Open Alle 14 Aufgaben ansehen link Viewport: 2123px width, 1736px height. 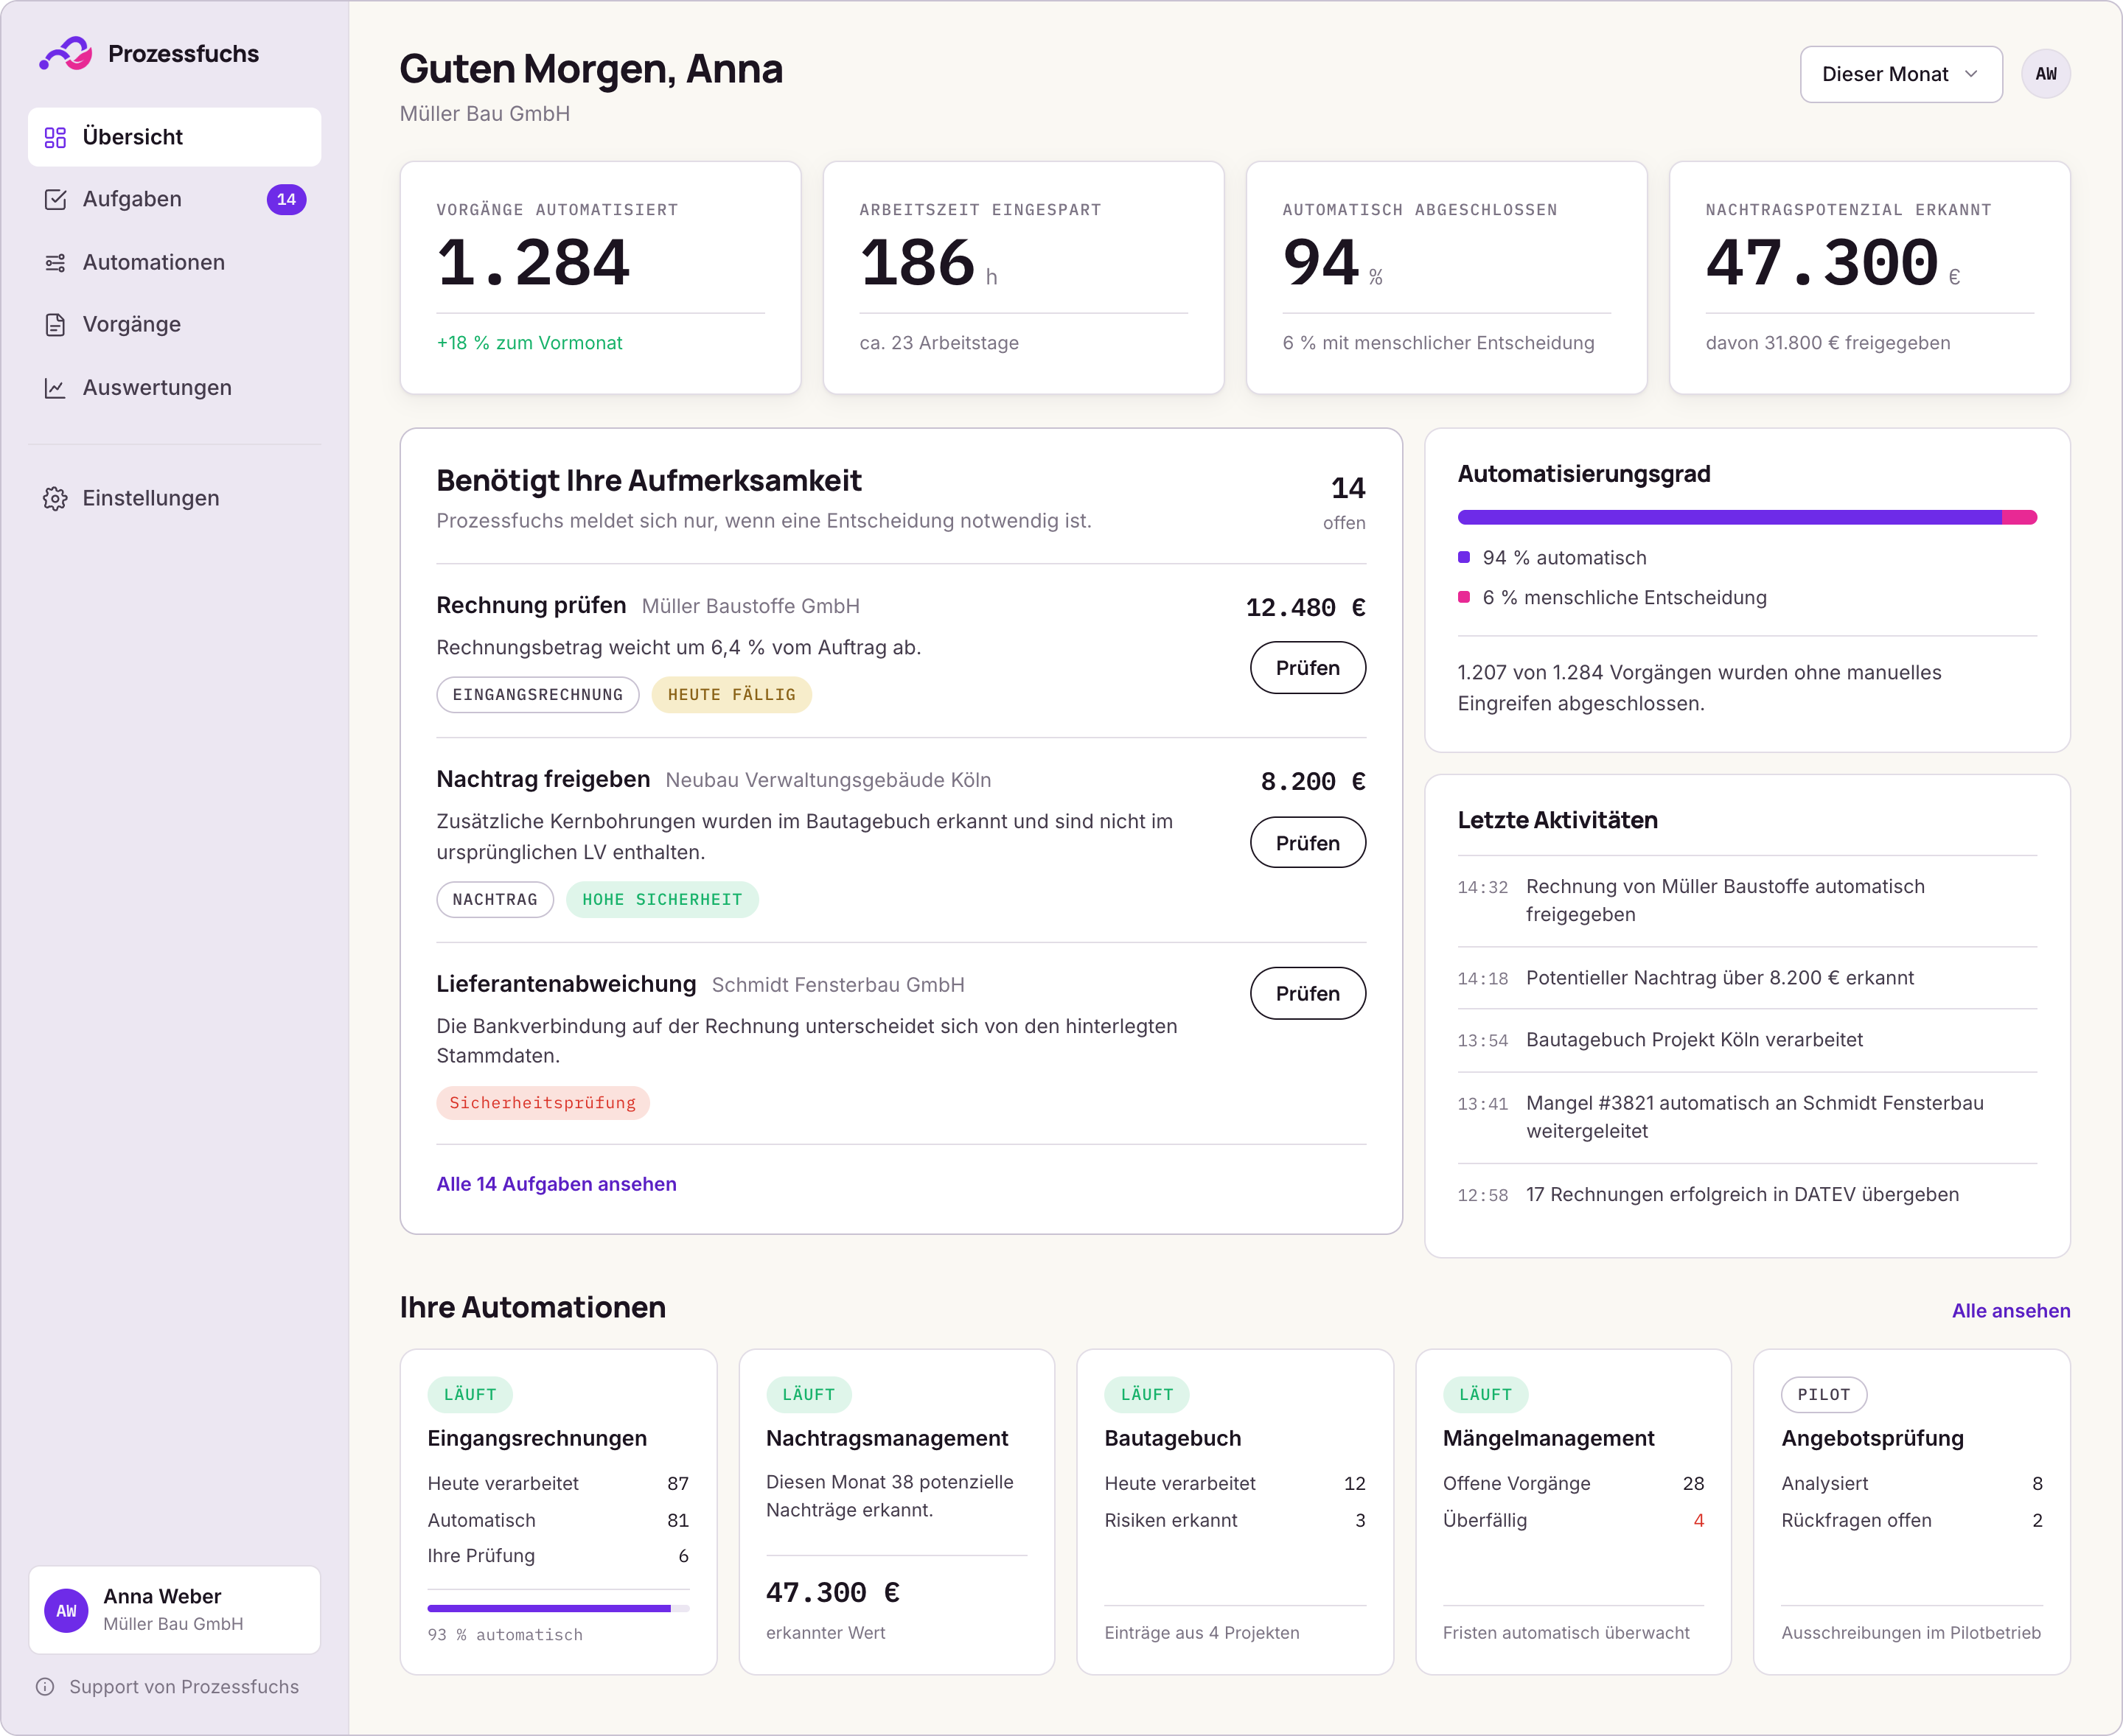[557, 1184]
